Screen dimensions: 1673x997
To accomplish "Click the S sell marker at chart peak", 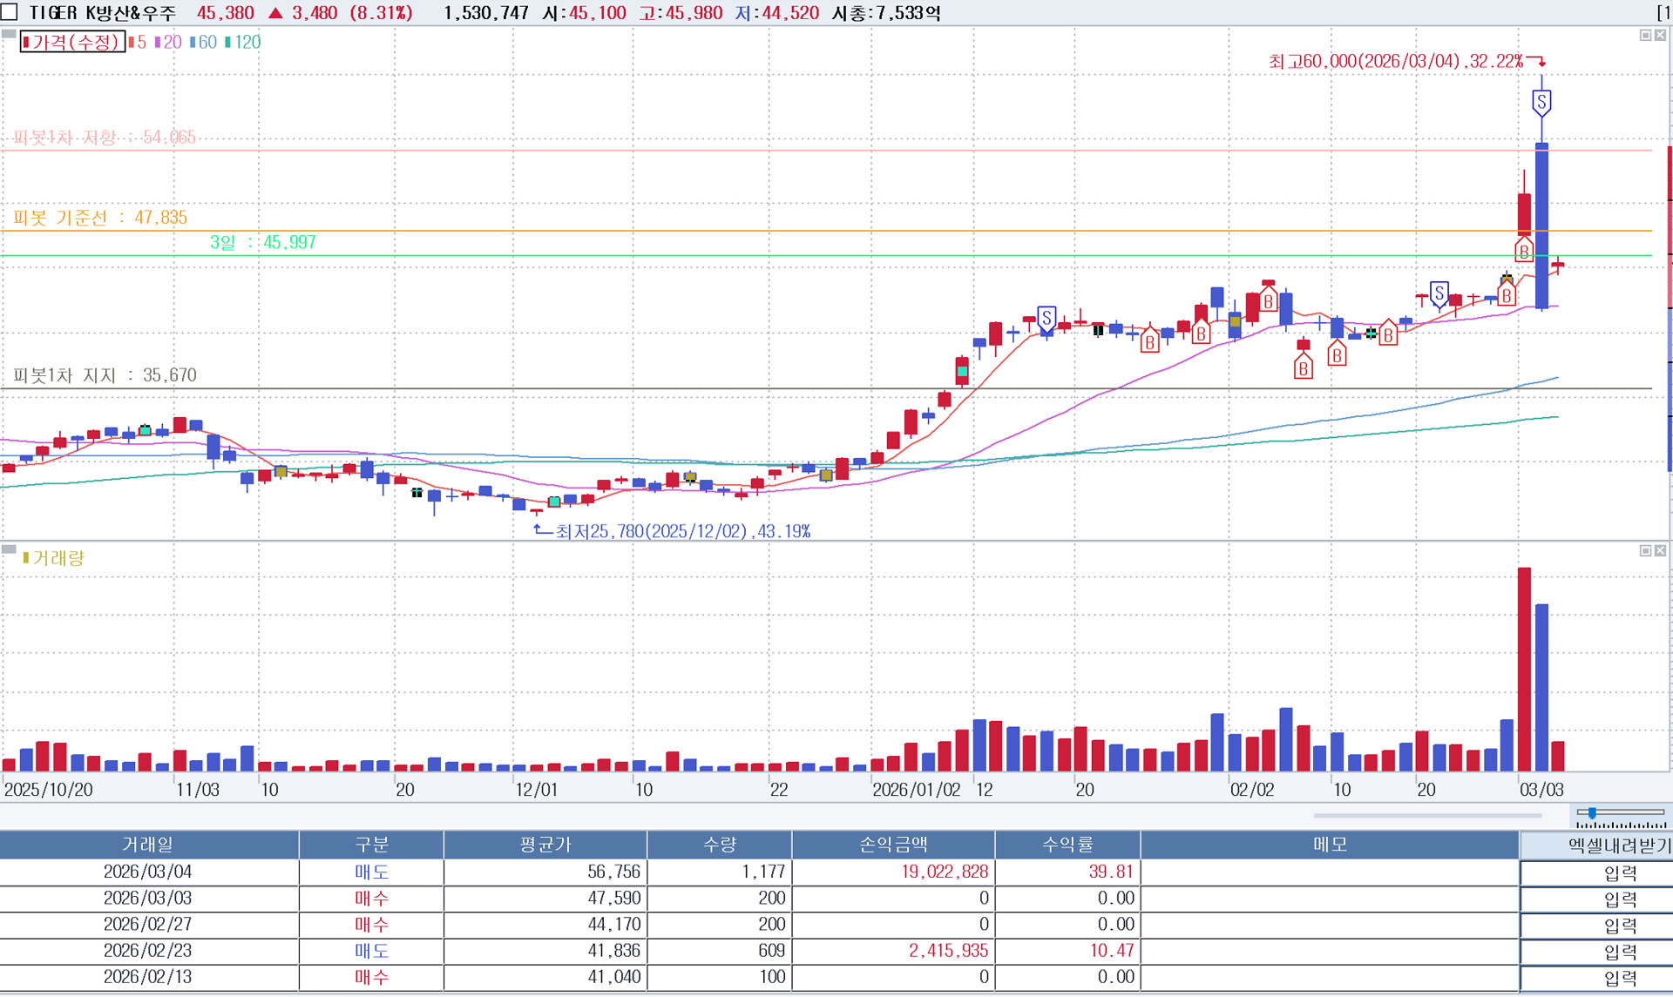I will 1541,103.
